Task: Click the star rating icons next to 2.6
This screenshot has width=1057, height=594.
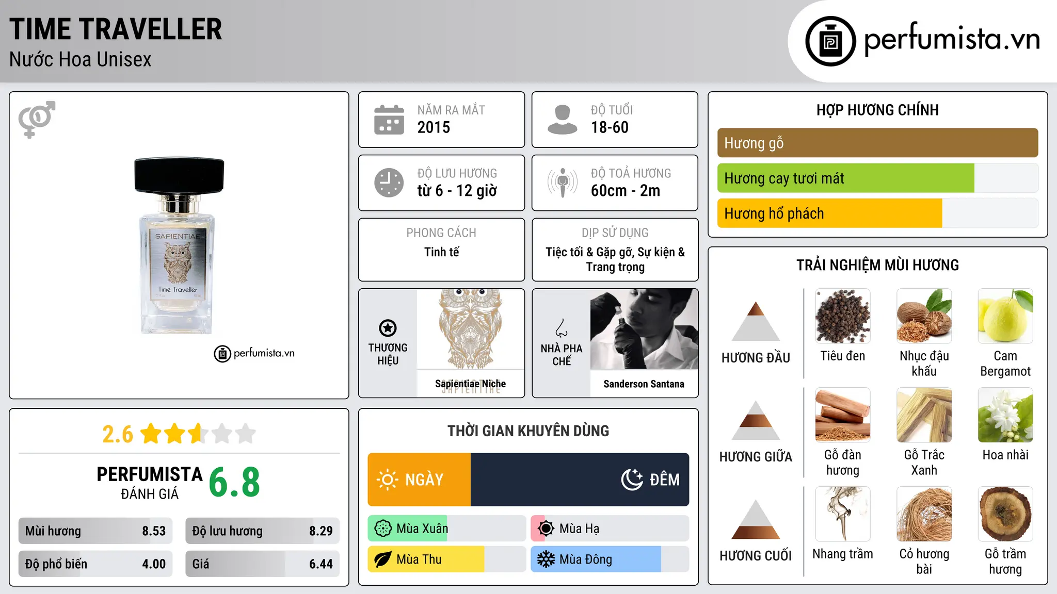Action: click(198, 434)
